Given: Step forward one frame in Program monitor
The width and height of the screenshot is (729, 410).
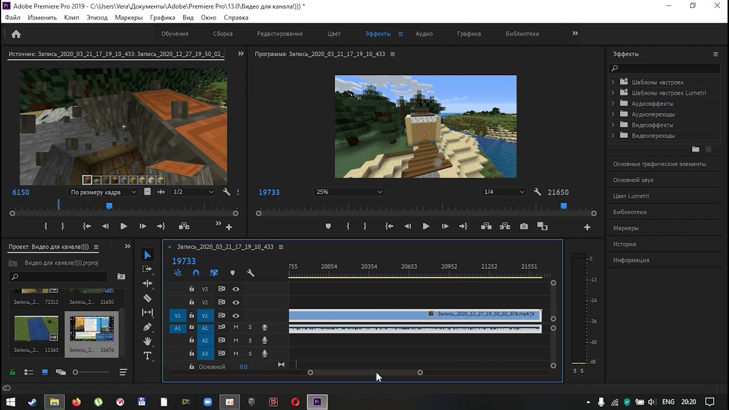Looking at the screenshot, I should tap(445, 226).
